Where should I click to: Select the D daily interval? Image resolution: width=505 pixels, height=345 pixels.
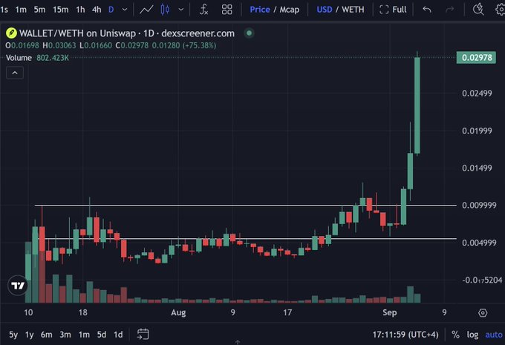[x=111, y=10]
